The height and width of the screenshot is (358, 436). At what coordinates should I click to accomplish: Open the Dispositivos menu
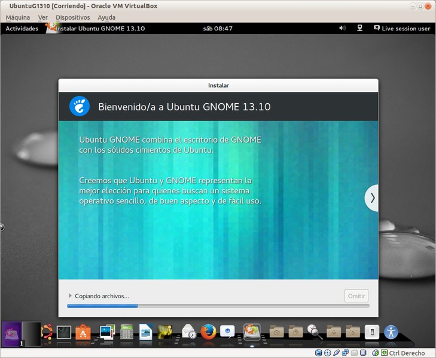73,17
